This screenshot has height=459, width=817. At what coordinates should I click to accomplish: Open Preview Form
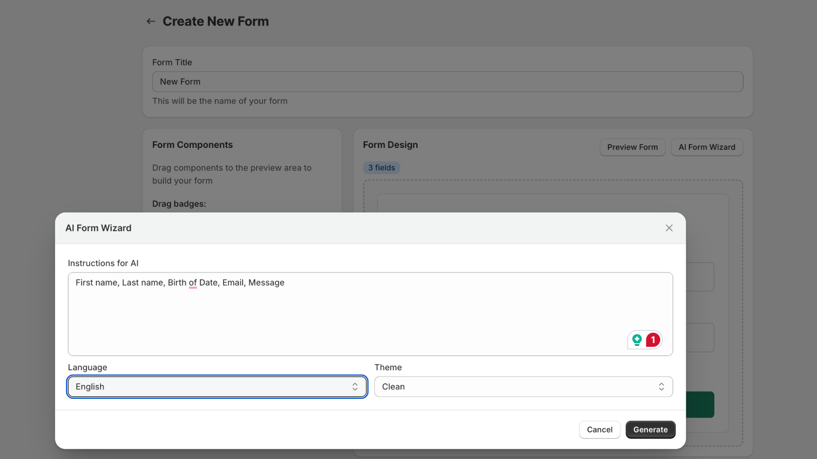pos(632,147)
